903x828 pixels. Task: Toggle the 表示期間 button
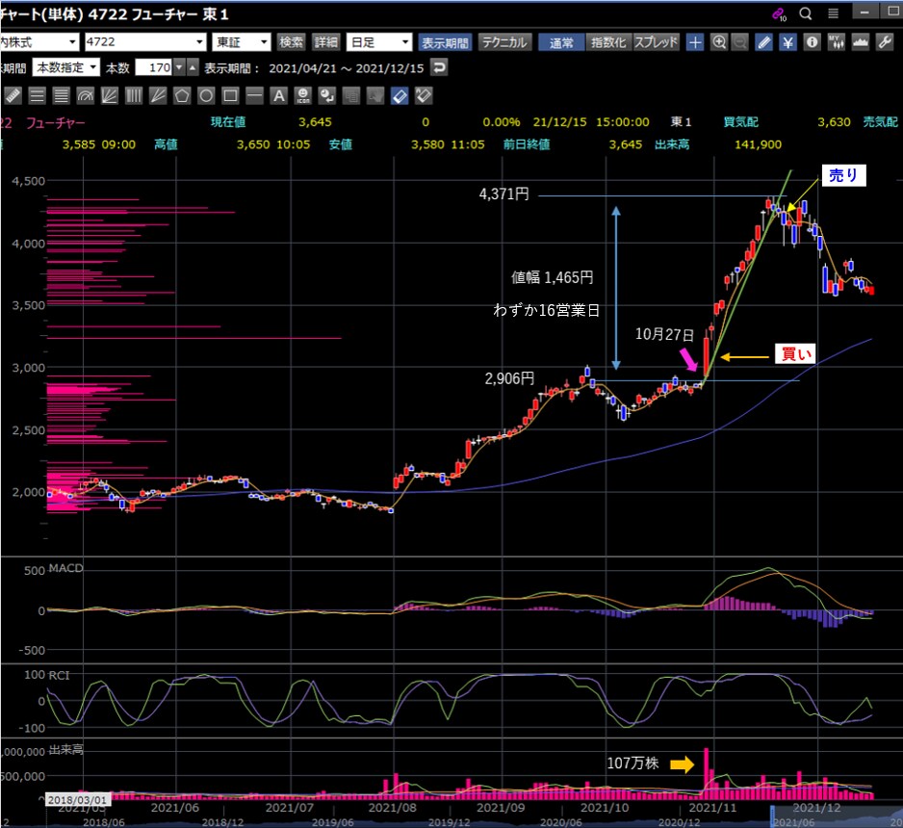coord(445,42)
